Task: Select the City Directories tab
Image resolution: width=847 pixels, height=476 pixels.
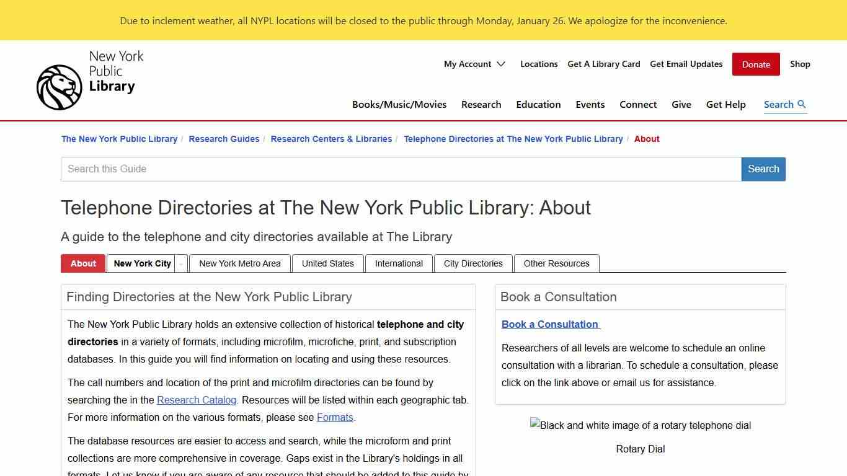Action: [x=473, y=263]
